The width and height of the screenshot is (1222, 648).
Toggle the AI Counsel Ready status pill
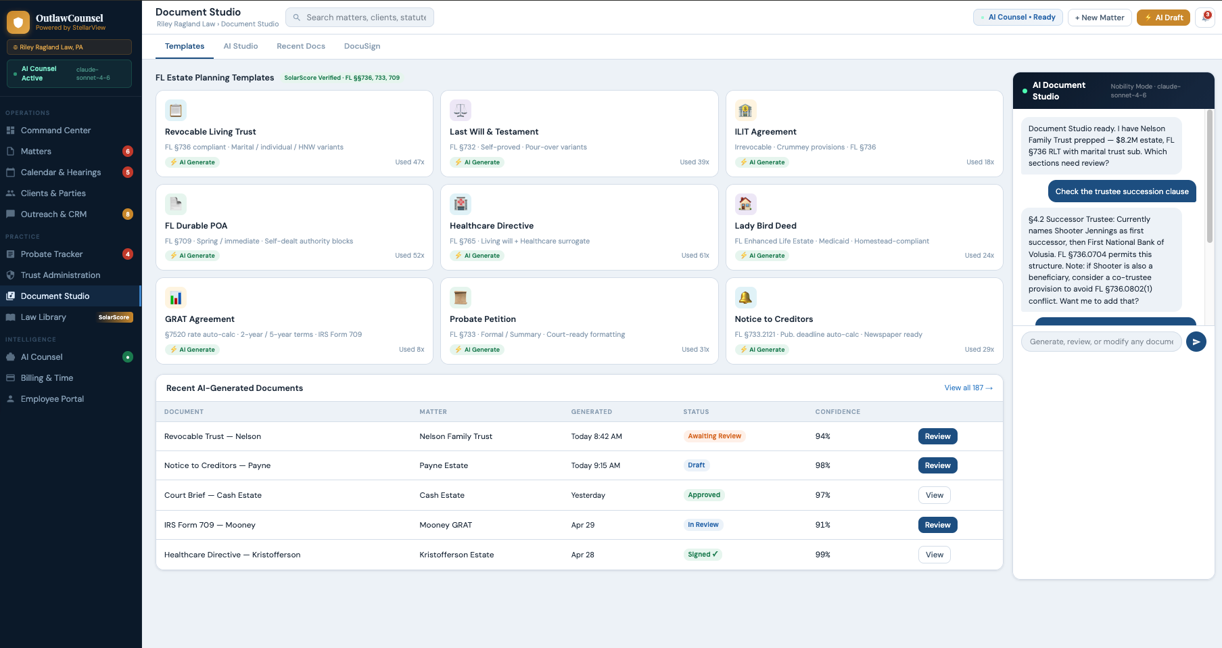click(1018, 18)
